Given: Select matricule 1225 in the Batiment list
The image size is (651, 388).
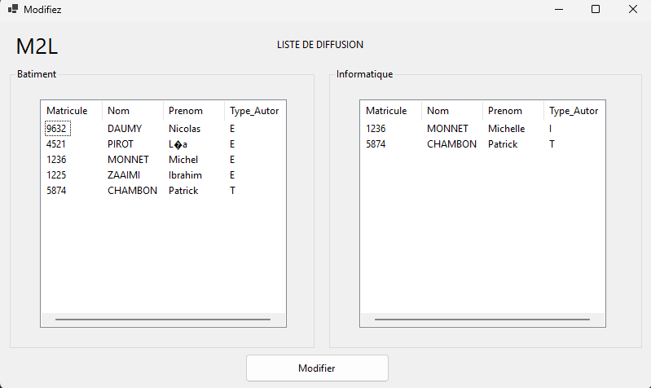Looking at the screenshot, I should [x=56, y=175].
